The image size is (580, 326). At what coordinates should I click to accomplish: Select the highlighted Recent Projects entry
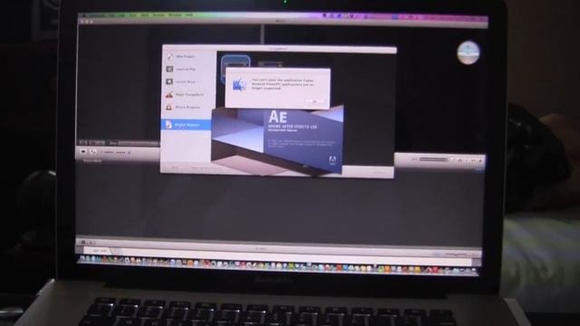186,125
